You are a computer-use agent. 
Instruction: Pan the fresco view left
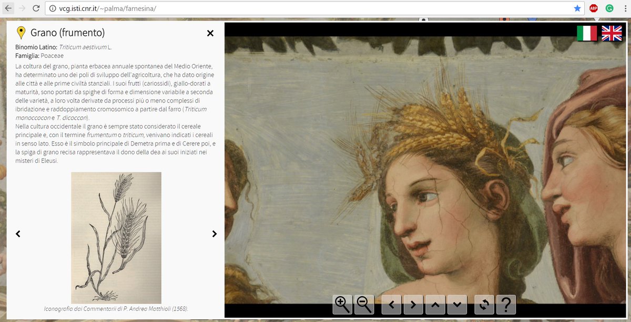click(392, 304)
